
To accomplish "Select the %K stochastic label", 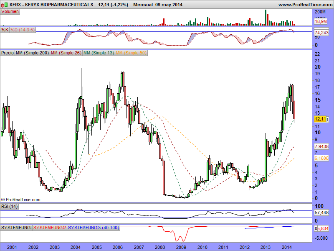I will pyautogui.click(x=5, y=30).
